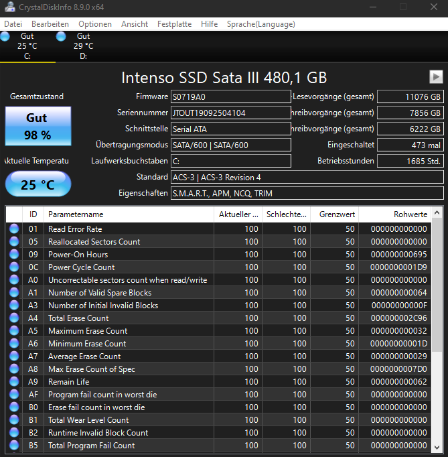Viewport: 448px width, 457px height.
Task: Open the Bearbeiten menu
Action: (50, 24)
